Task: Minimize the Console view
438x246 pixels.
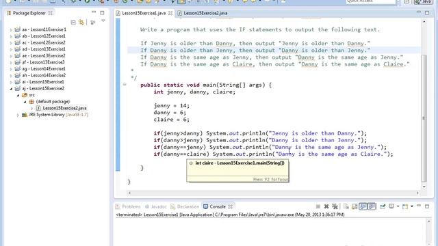Action: [x=419, y=206]
